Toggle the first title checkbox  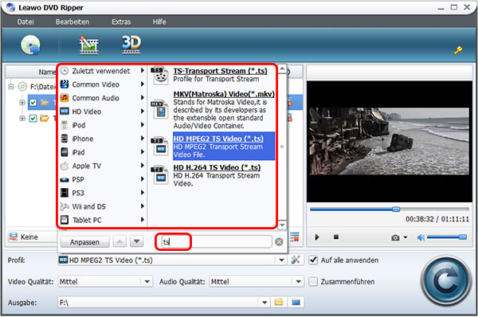pyautogui.click(x=33, y=103)
